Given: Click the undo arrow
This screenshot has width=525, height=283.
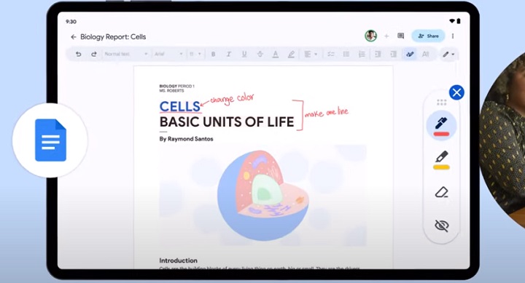Looking at the screenshot, I should point(78,54).
